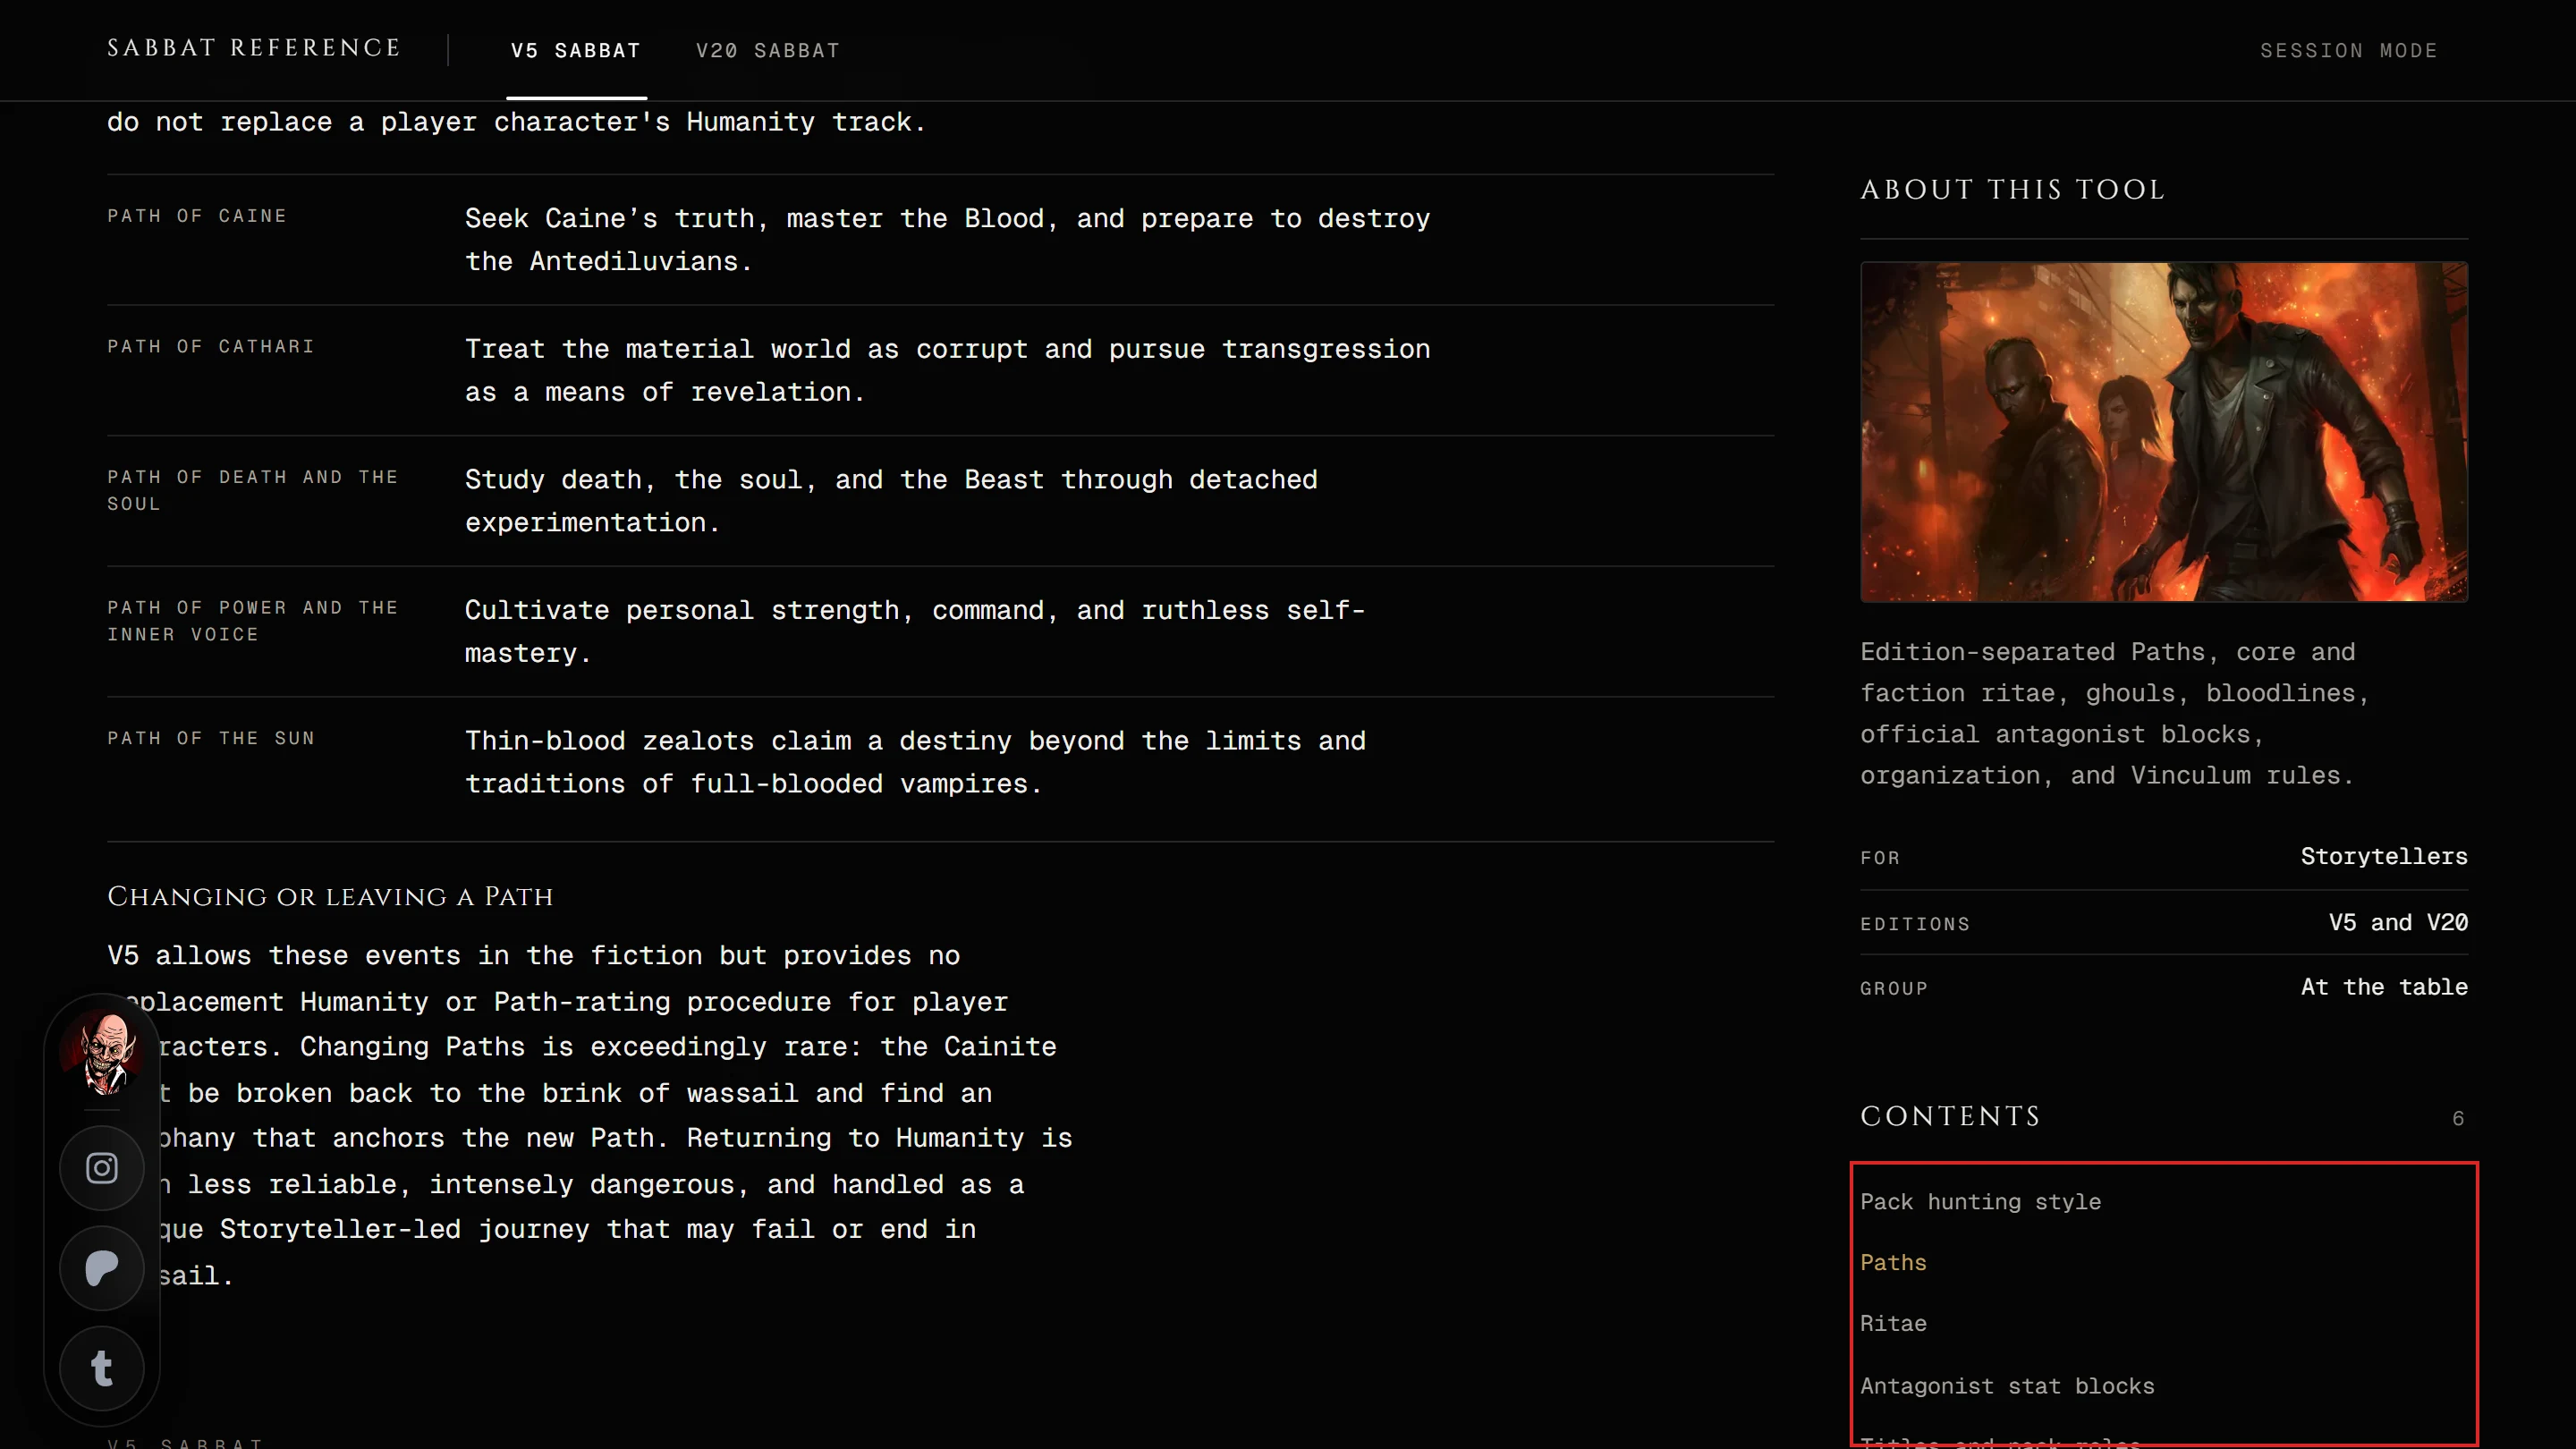Click Changing or Leaving a Path heading
The height and width of the screenshot is (1449, 2576).
(x=330, y=897)
